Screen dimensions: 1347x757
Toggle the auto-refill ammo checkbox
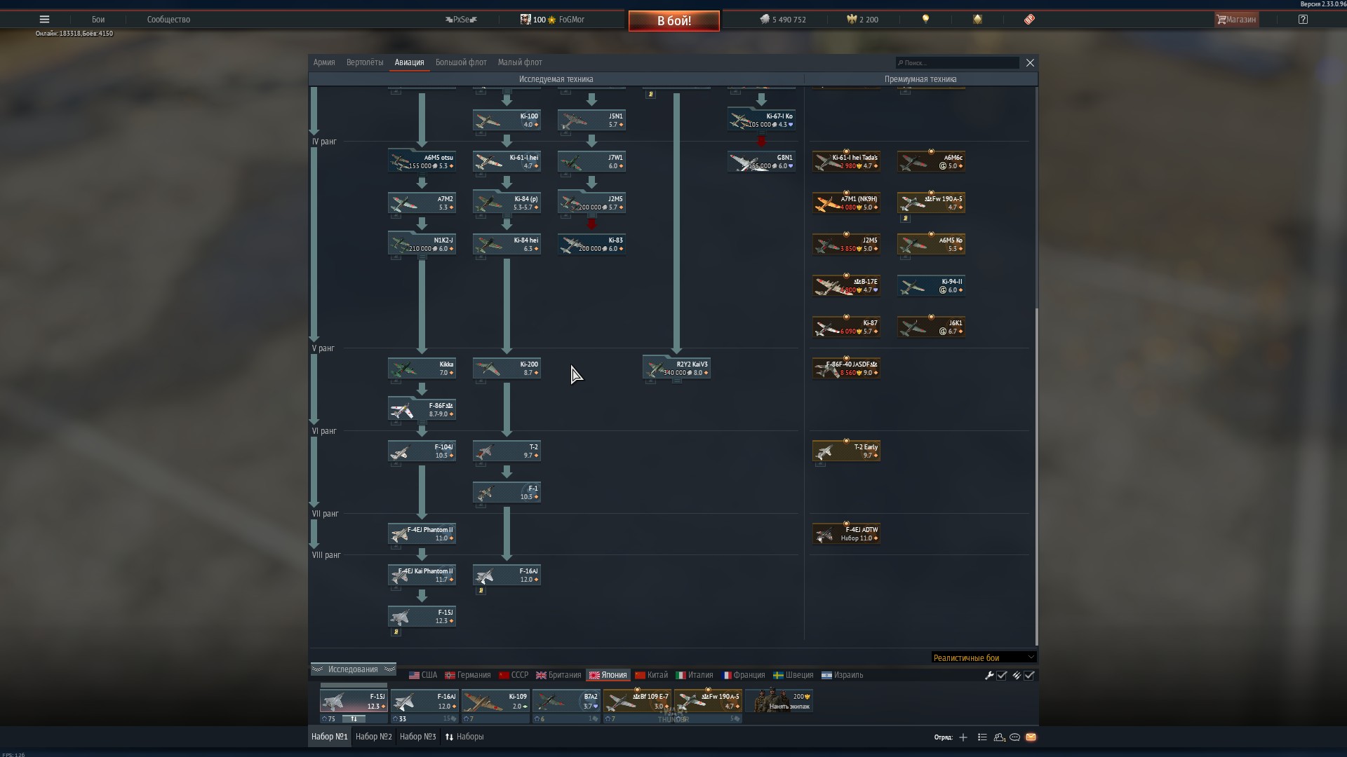coord(1029,676)
